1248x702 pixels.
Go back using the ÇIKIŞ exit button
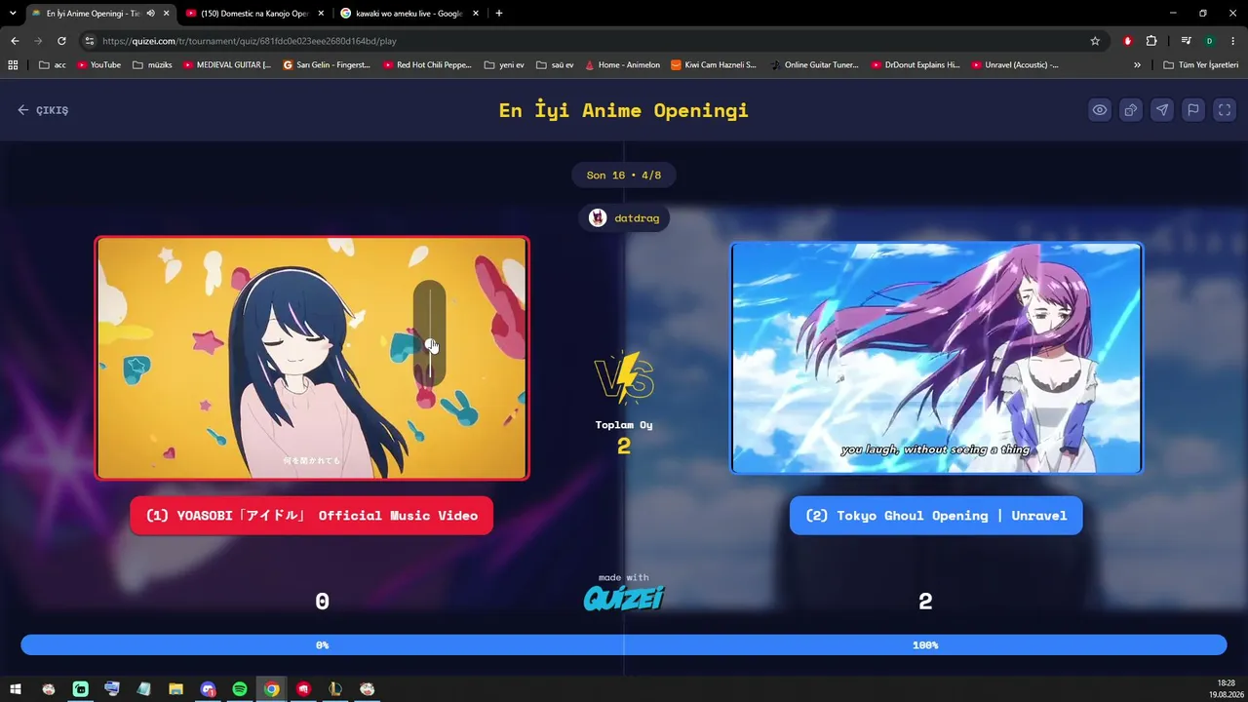43,110
